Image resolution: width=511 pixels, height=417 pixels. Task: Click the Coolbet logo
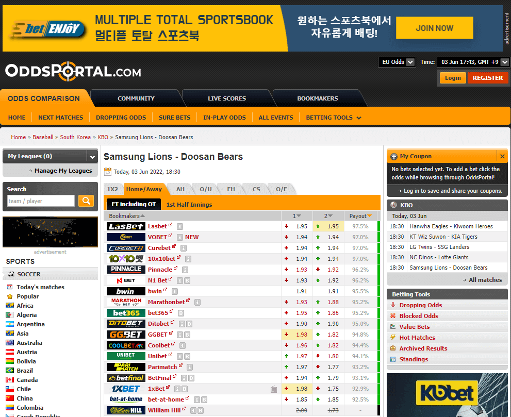pyautogui.click(x=126, y=345)
